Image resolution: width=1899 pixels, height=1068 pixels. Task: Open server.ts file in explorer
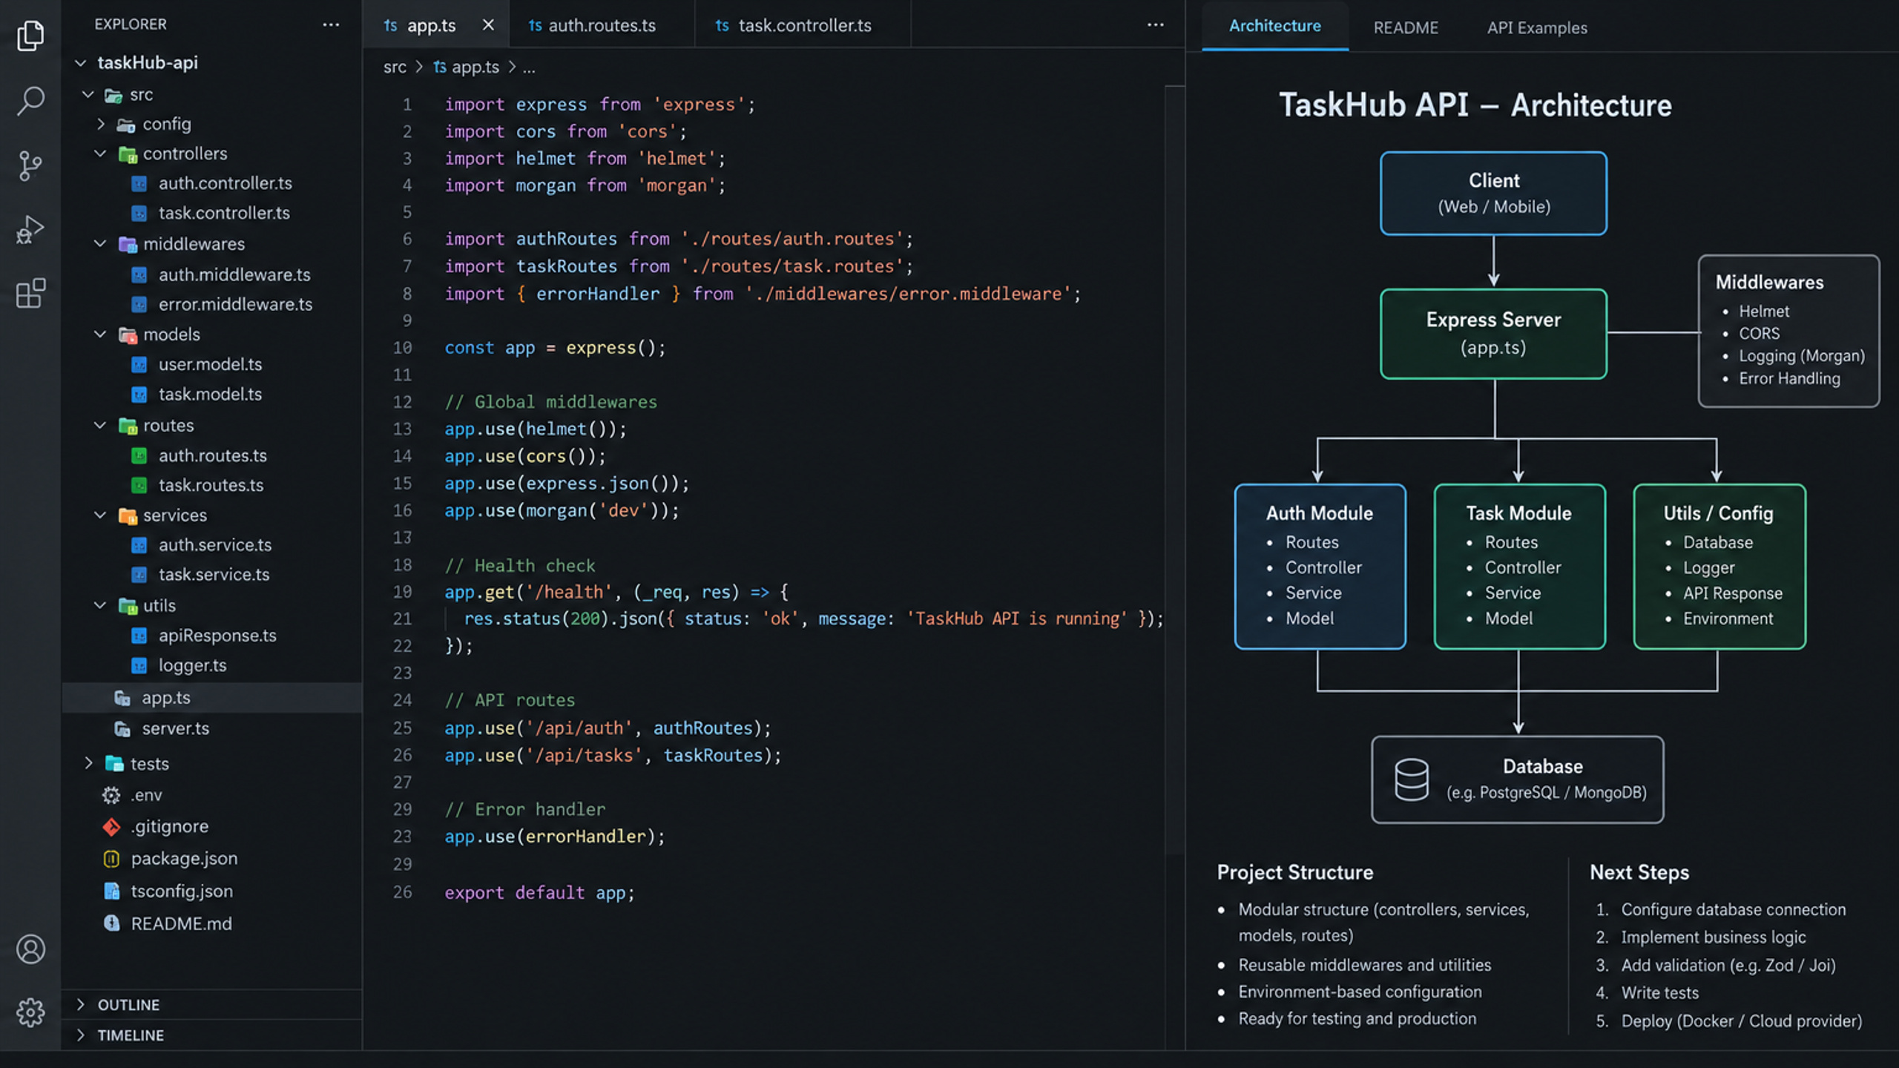175,728
